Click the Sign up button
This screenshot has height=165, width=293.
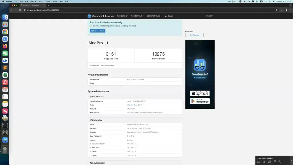coord(94,31)
